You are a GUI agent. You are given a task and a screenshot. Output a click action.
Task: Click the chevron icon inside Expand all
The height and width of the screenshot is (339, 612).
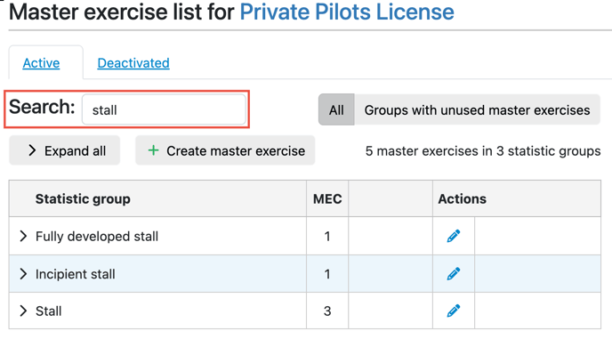coord(32,150)
